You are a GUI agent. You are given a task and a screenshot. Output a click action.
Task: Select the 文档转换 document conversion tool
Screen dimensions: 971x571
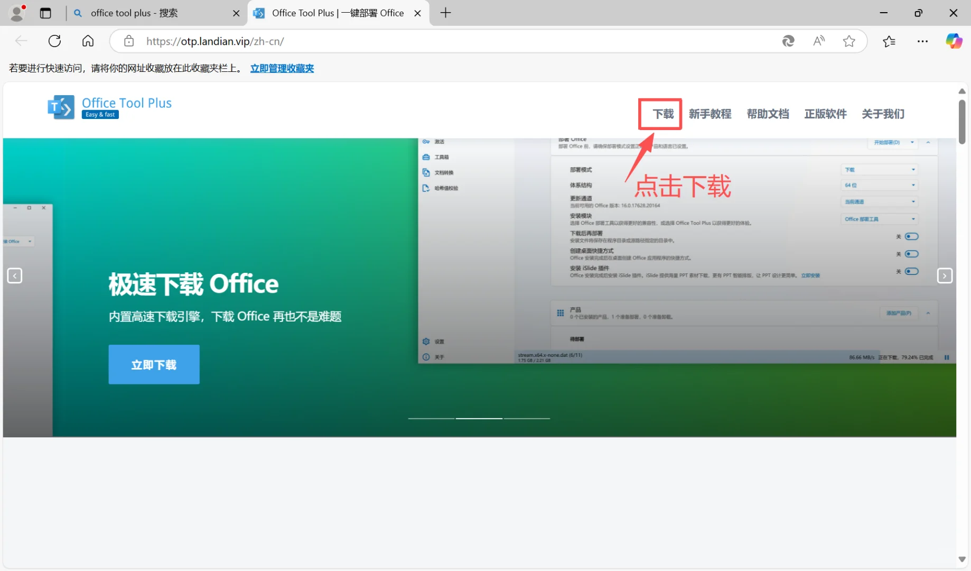(x=443, y=172)
